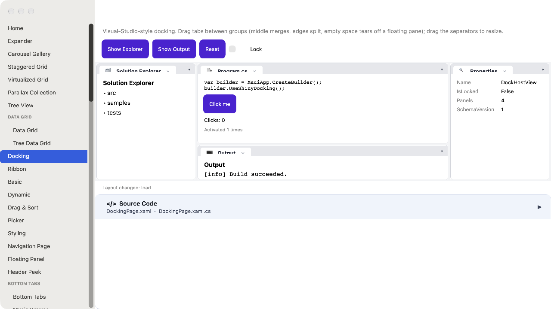The height and width of the screenshot is (309, 551).
Task: Click the Show Explorer button
Action: click(x=125, y=49)
